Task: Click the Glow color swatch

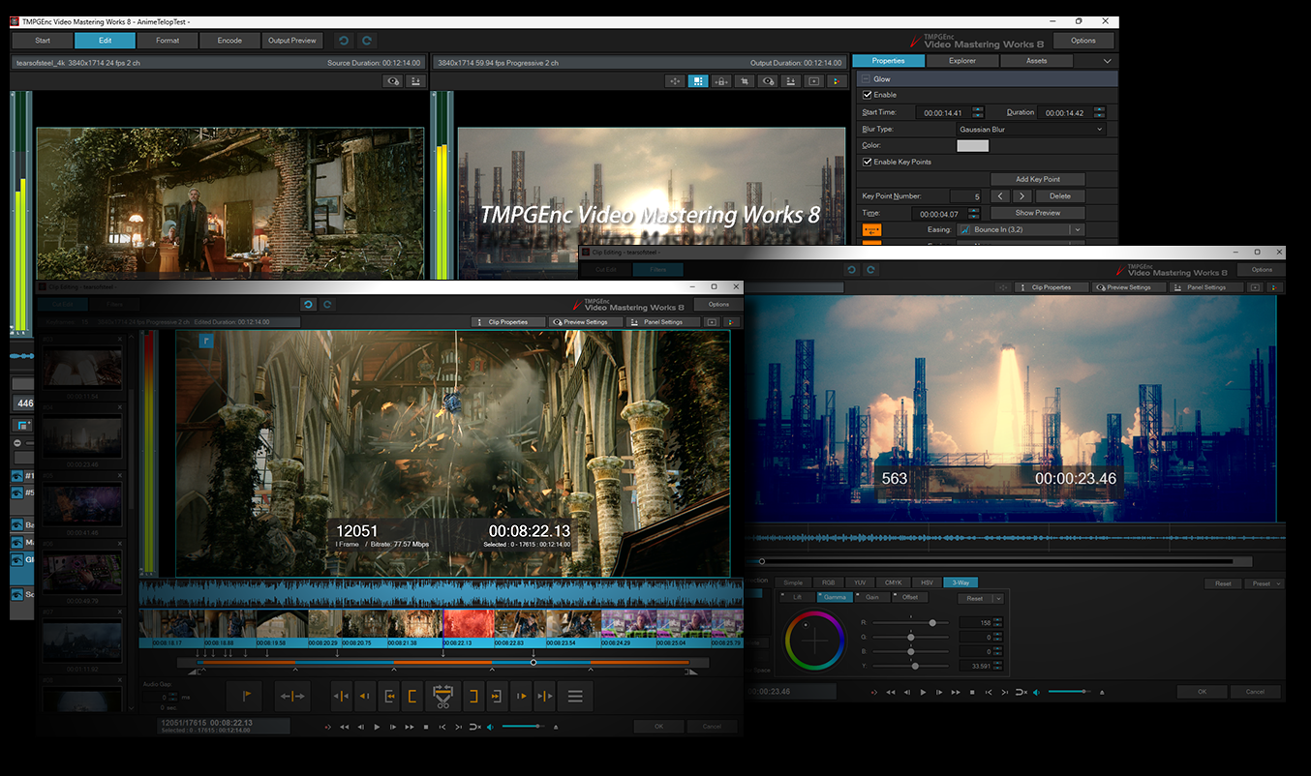Action: [972, 145]
